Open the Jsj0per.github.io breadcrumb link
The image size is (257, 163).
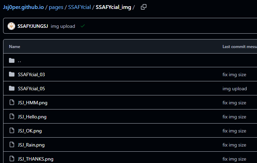[23, 7]
